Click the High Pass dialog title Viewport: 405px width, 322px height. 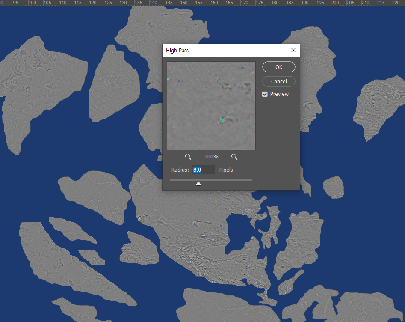pos(177,51)
